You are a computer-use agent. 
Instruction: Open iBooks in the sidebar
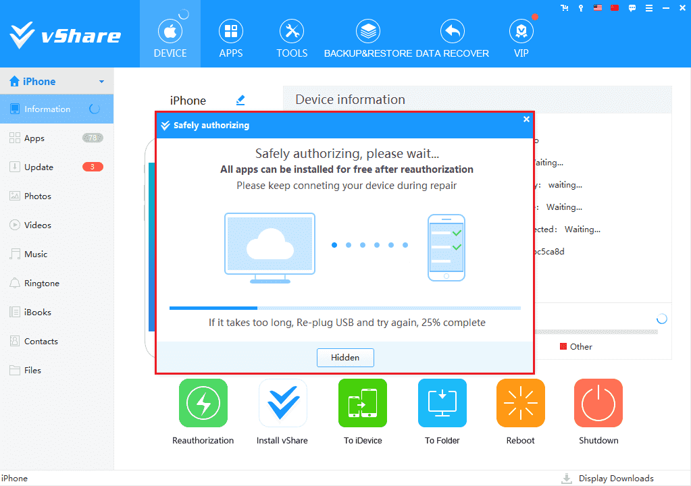[x=57, y=312]
